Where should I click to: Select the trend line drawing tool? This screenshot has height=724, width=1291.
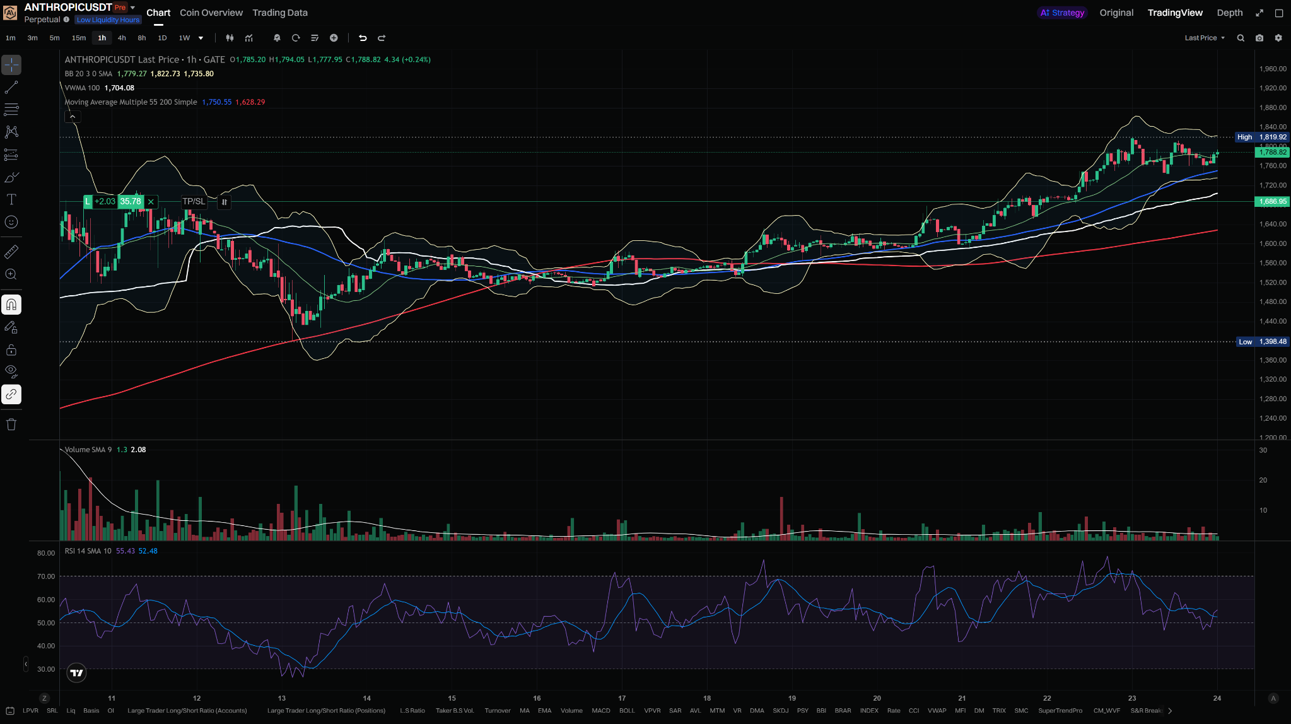coord(11,87)
